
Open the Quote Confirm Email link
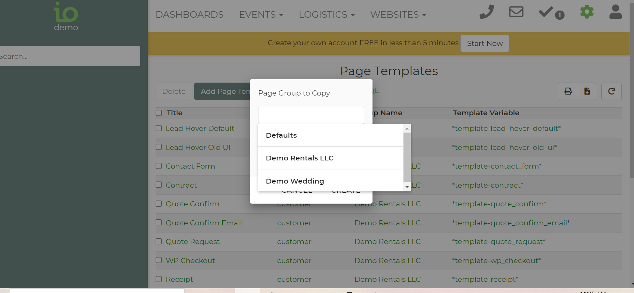[x=204, y=223]
